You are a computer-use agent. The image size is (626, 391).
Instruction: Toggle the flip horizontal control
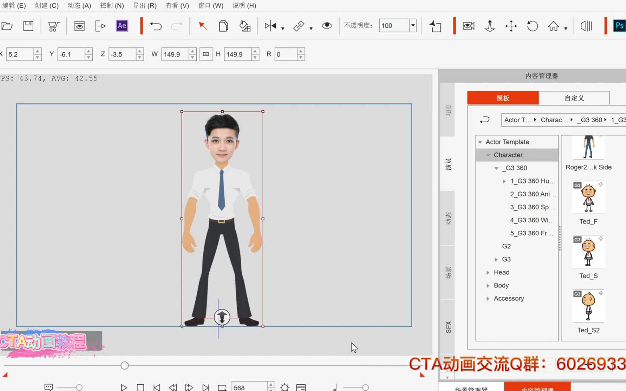click(x=271, y=26)
